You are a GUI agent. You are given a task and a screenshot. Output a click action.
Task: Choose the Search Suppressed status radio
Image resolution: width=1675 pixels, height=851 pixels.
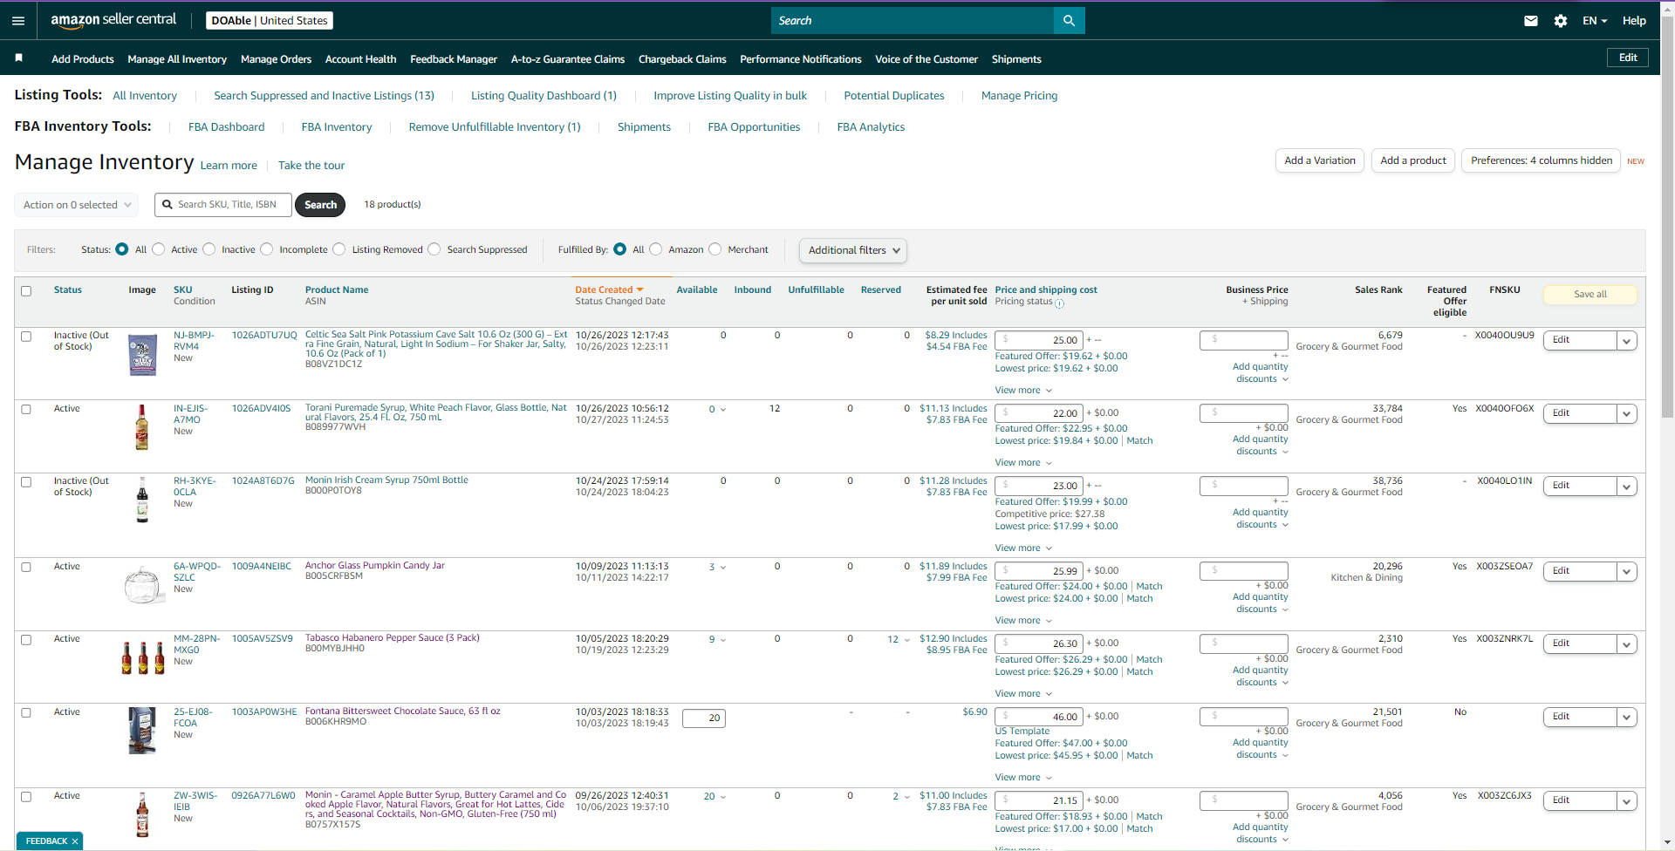[434, 249]
